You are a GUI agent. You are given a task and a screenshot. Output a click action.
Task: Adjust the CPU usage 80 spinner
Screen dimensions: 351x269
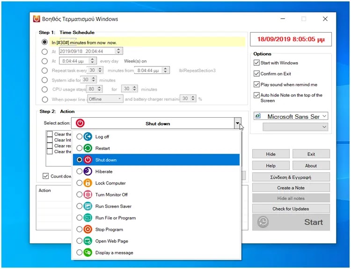tap(100, 89)
